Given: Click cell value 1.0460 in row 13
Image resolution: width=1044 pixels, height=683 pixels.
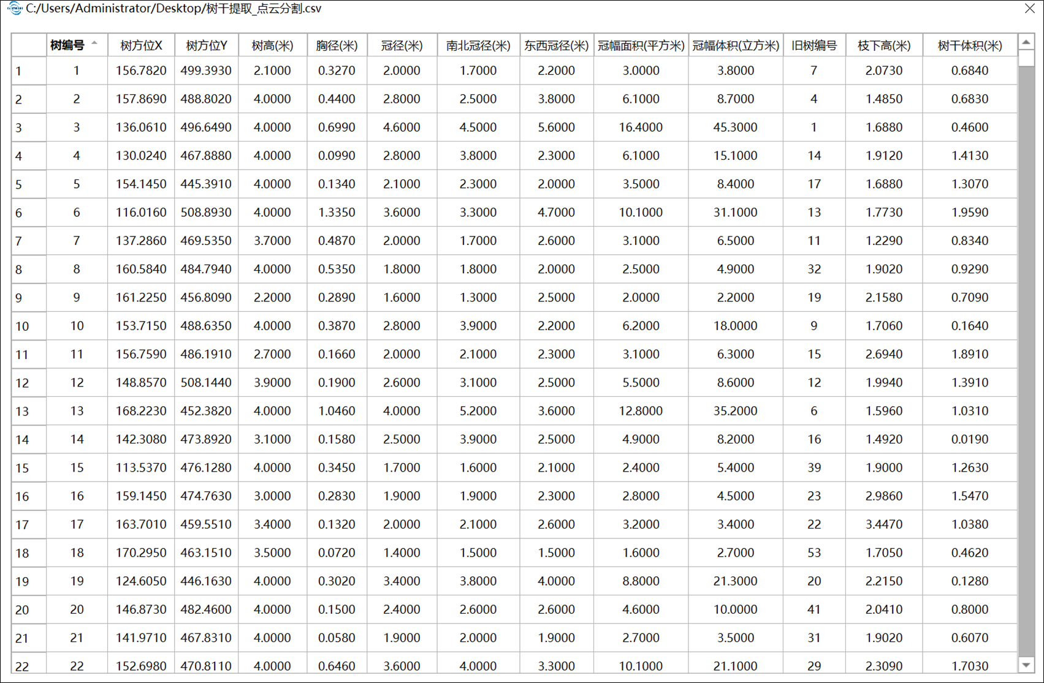Looking at the screenshot, I should tap(337, 411).
